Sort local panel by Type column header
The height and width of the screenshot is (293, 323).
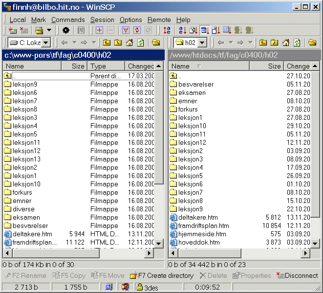(106, 66)
